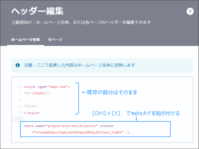The height and width of the screenshot is (149, 199).
Task: Click line number 2 in the gutter
Action: pyautogui.click(x=20, y=87)
